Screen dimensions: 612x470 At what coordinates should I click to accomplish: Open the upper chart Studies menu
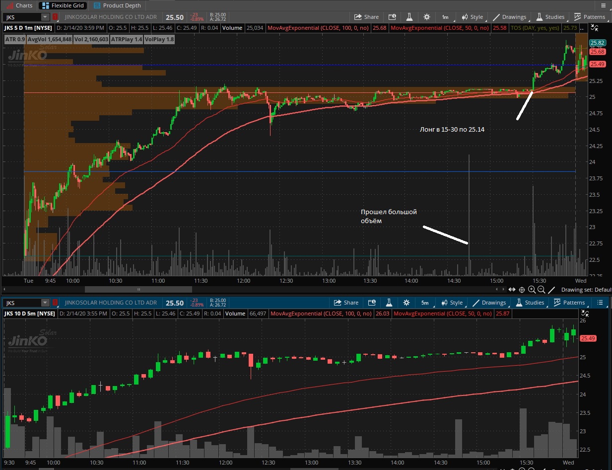pyautogui.click(x=549, y=17)
